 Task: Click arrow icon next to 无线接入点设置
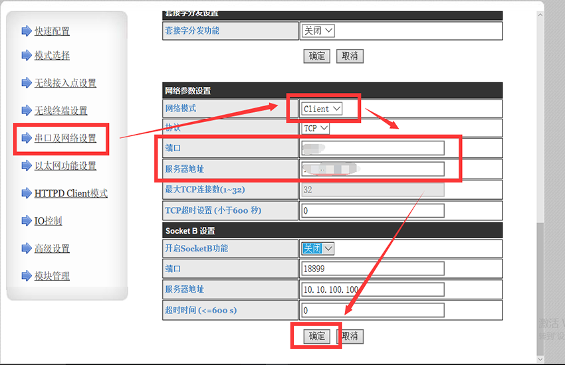(x=26, y=83)
